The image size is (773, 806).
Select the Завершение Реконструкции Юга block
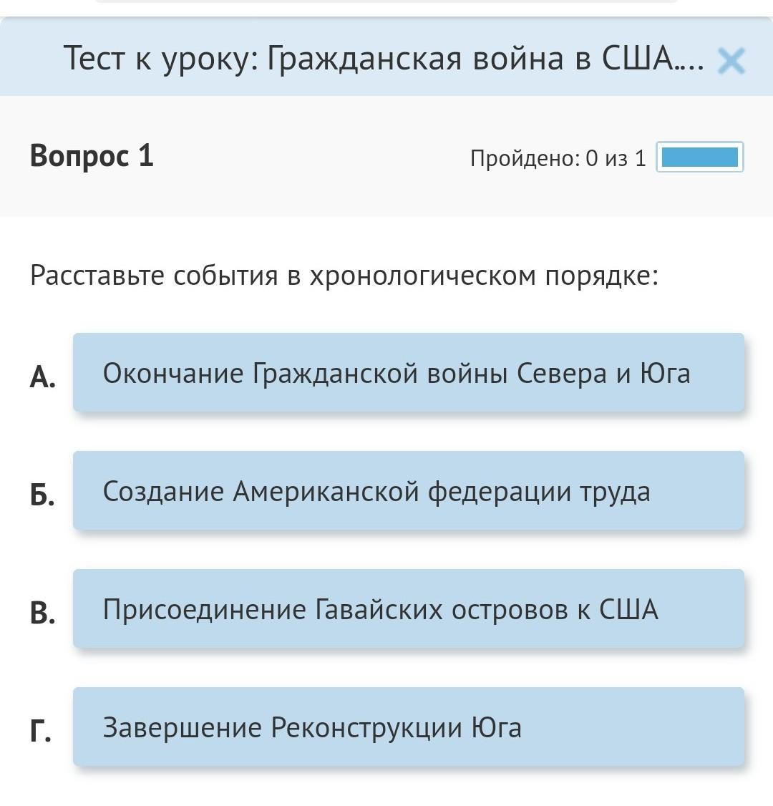tap(408, 727)
